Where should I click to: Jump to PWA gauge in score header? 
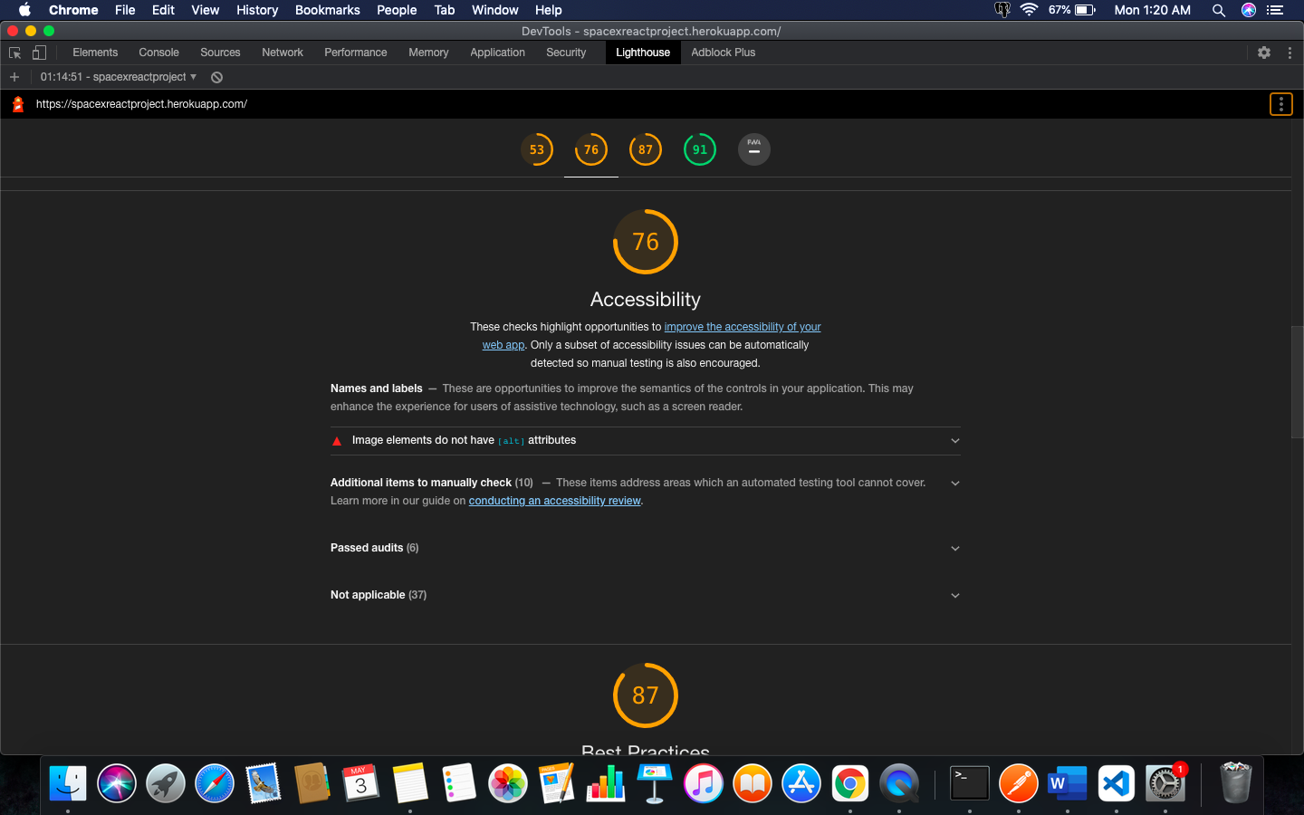point(754,149)
